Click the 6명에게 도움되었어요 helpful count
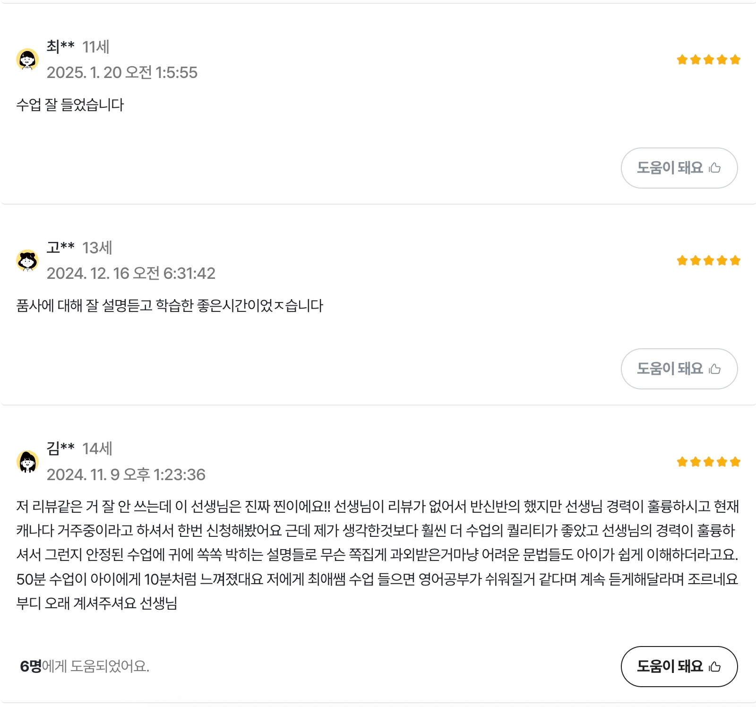 point(85,666)
